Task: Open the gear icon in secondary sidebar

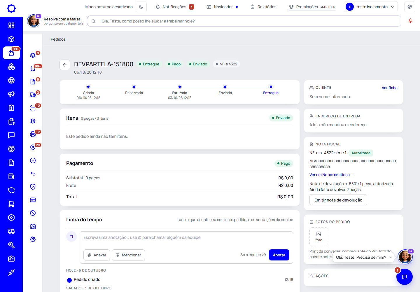Action: tap(33, 239)
